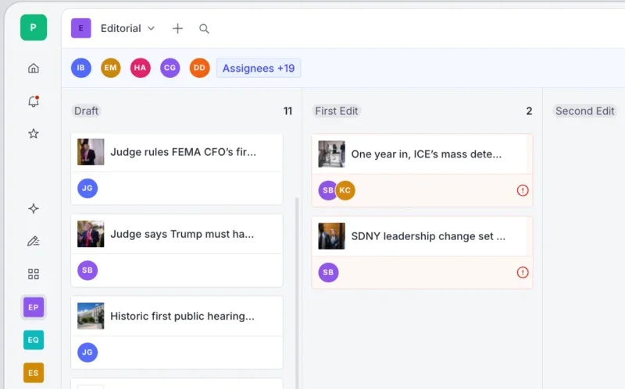The height and width of the screenshot is (389, 625).
Task: Click the Second Edit column label
Action: 584,111
